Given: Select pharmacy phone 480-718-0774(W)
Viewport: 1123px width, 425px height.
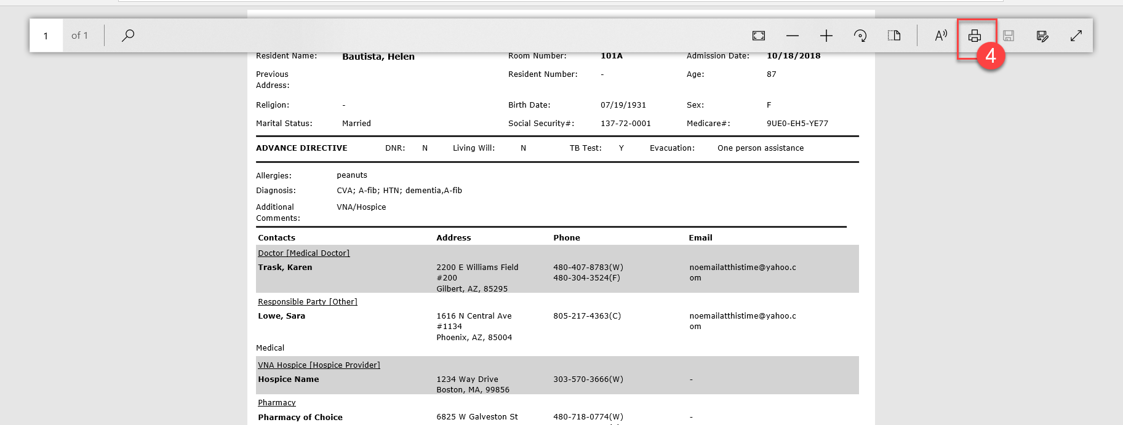Looking at the screenshot, I should (588, 416).
